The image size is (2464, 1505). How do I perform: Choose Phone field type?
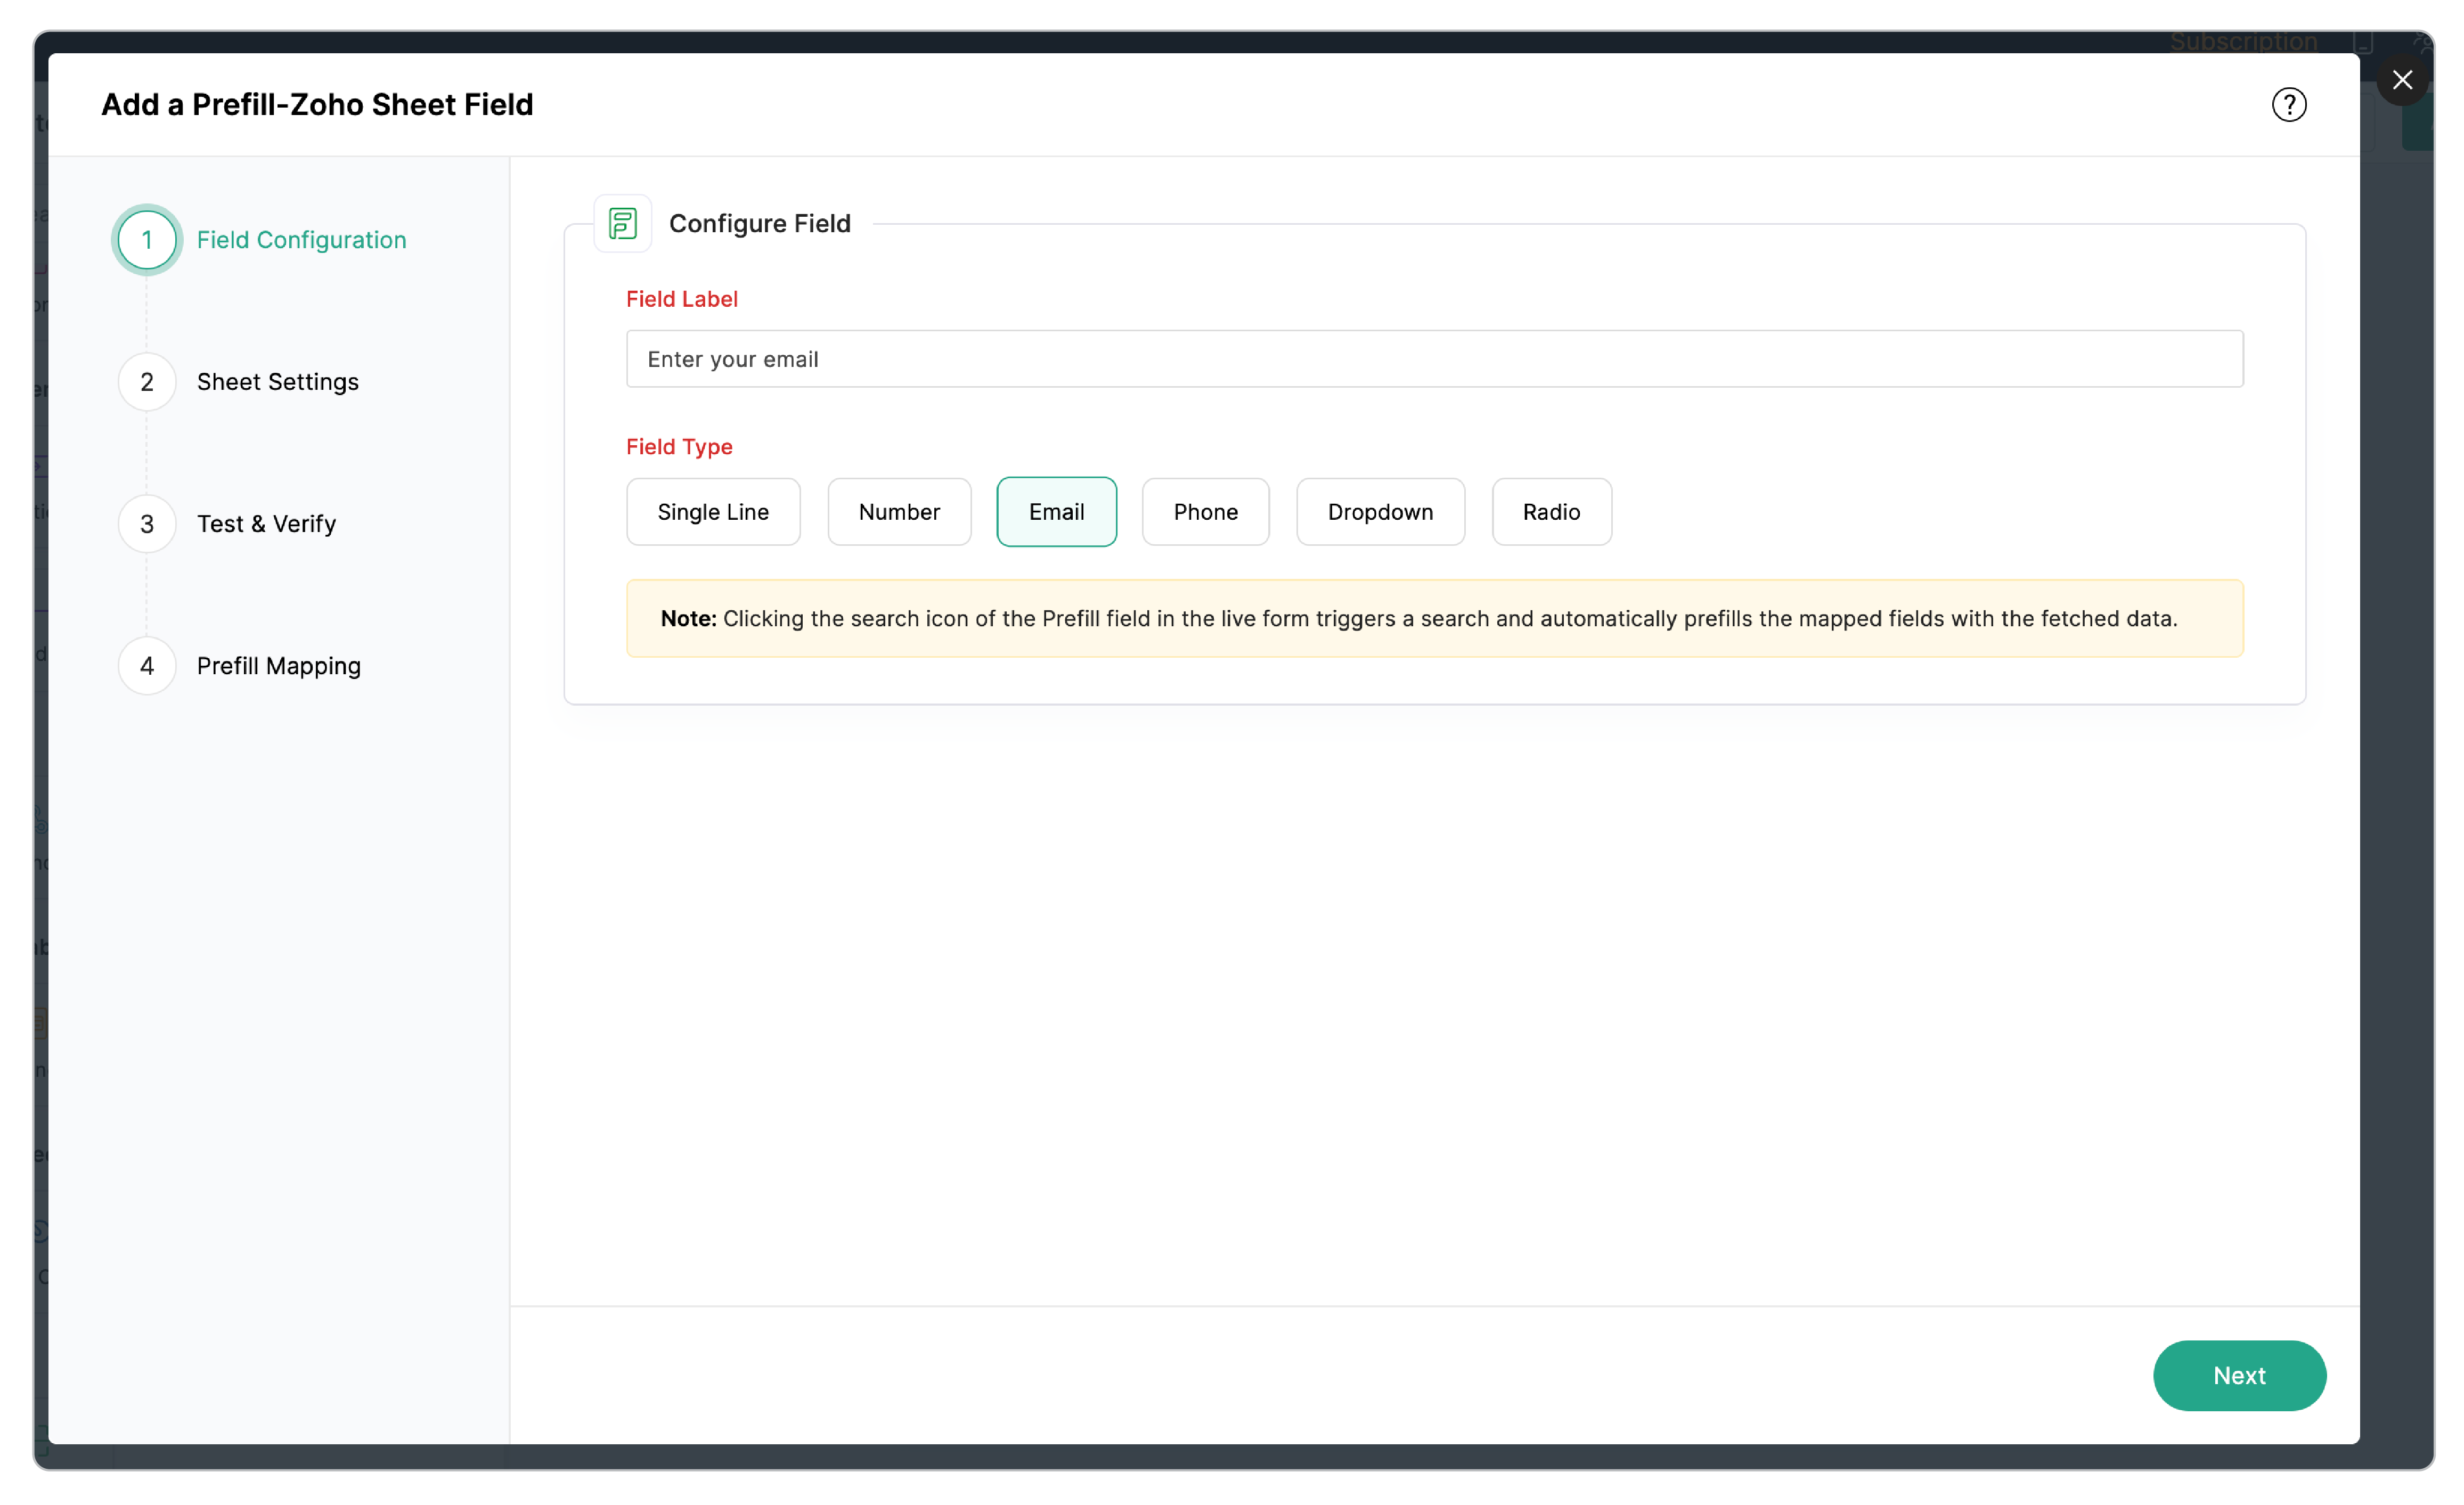pyautogui.click(x=1205, y=512)
